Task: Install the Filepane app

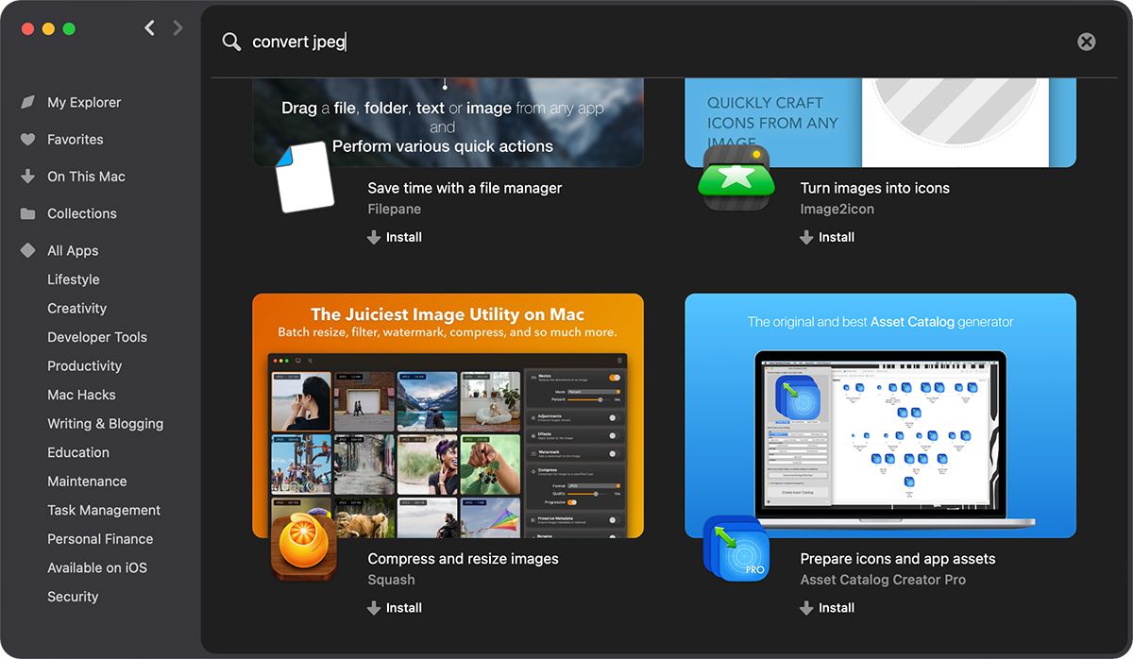Action: [395, 237]
